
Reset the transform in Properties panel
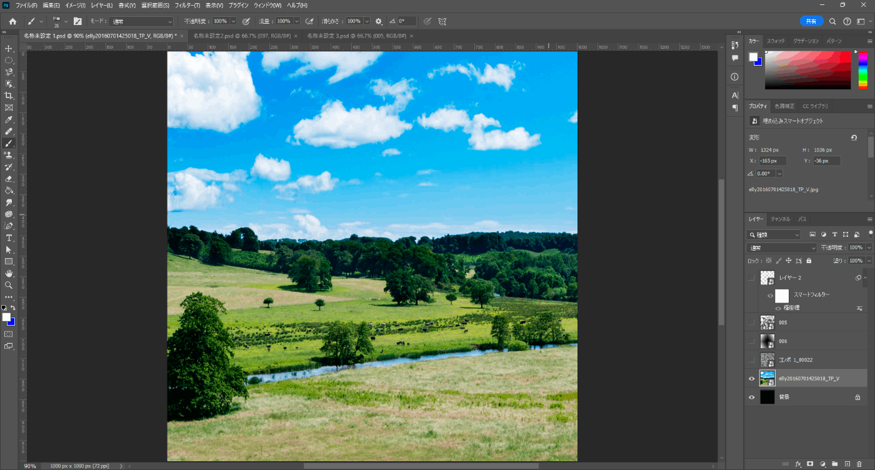click(854, 137)
